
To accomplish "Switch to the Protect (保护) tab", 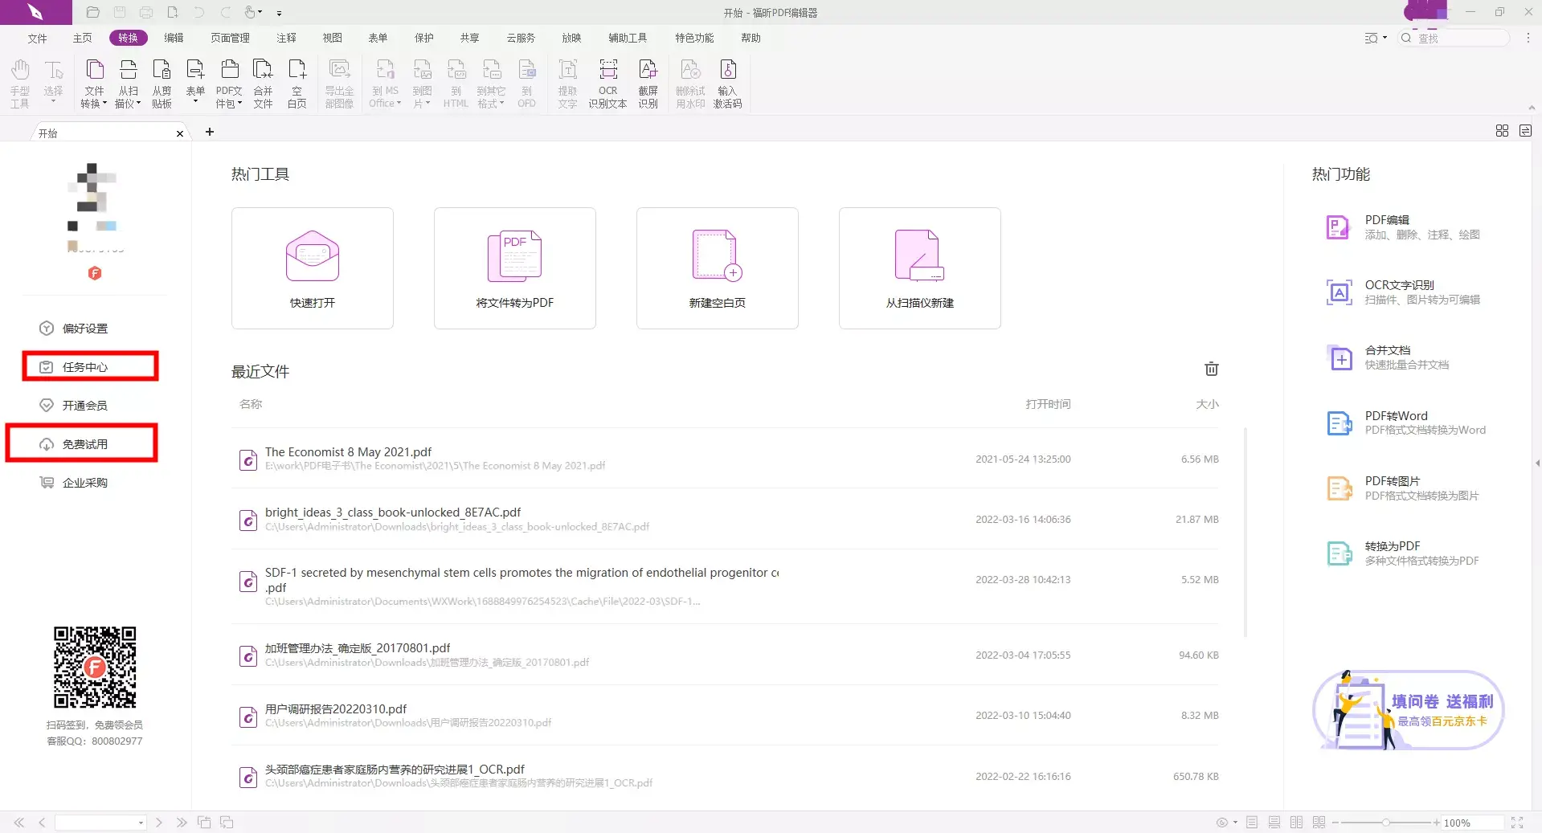I will coord(423,38).
